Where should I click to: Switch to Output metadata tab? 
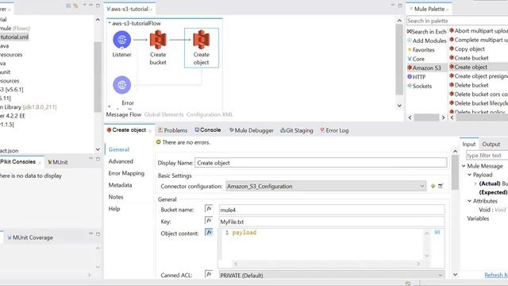[x=491, y=145]
